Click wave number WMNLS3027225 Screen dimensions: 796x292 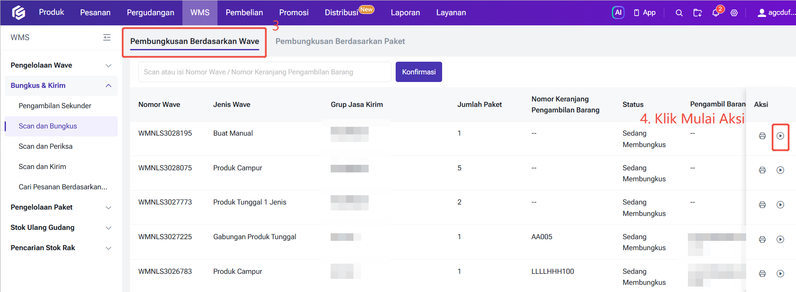click(165, 237)
